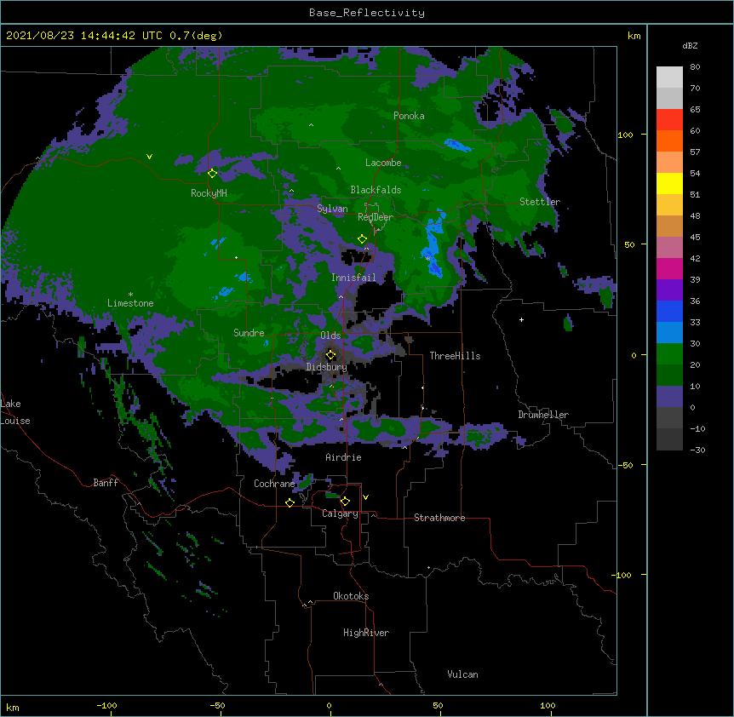
Task: Click the white plus marker north of Drumheller
Action: pos(521,319)
